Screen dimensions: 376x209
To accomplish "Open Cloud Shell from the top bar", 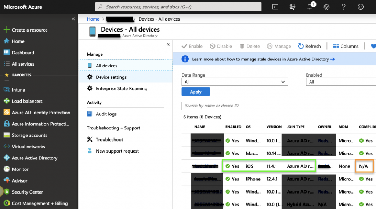I will (x=275, y=7).
